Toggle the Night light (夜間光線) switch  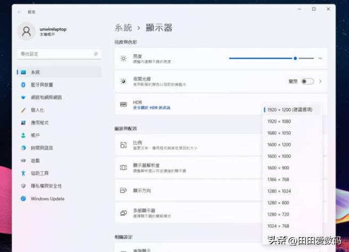pos(307,81)
